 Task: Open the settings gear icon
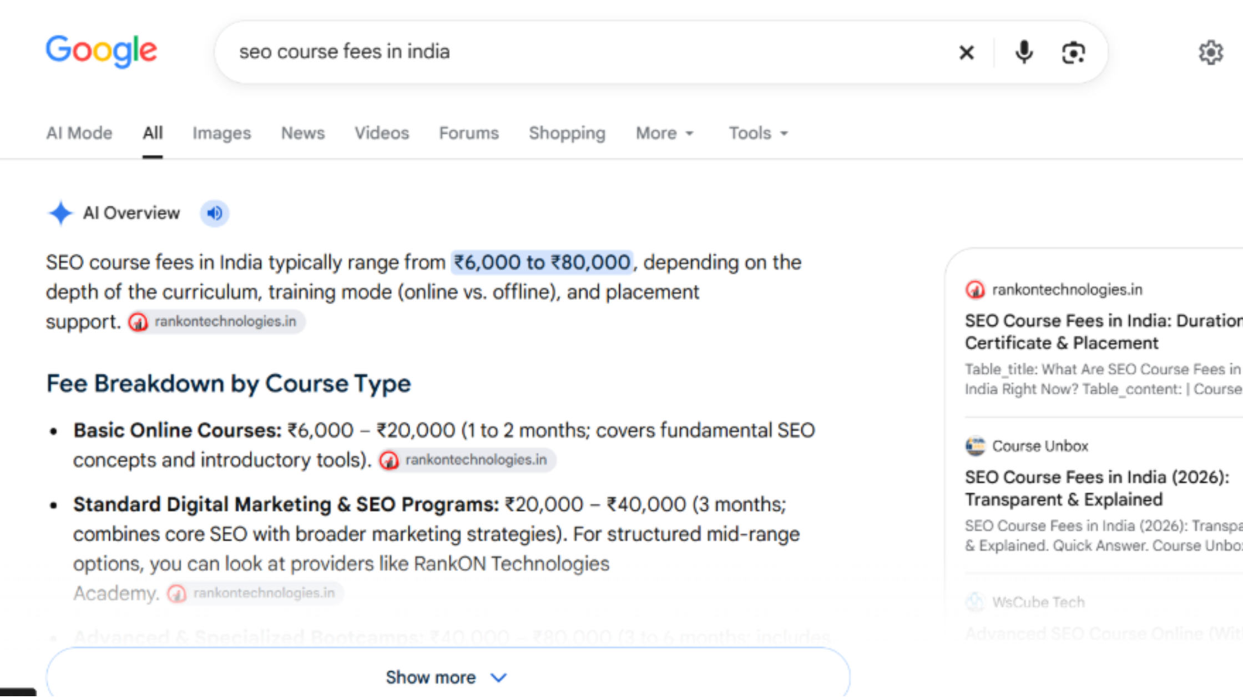1210,53
